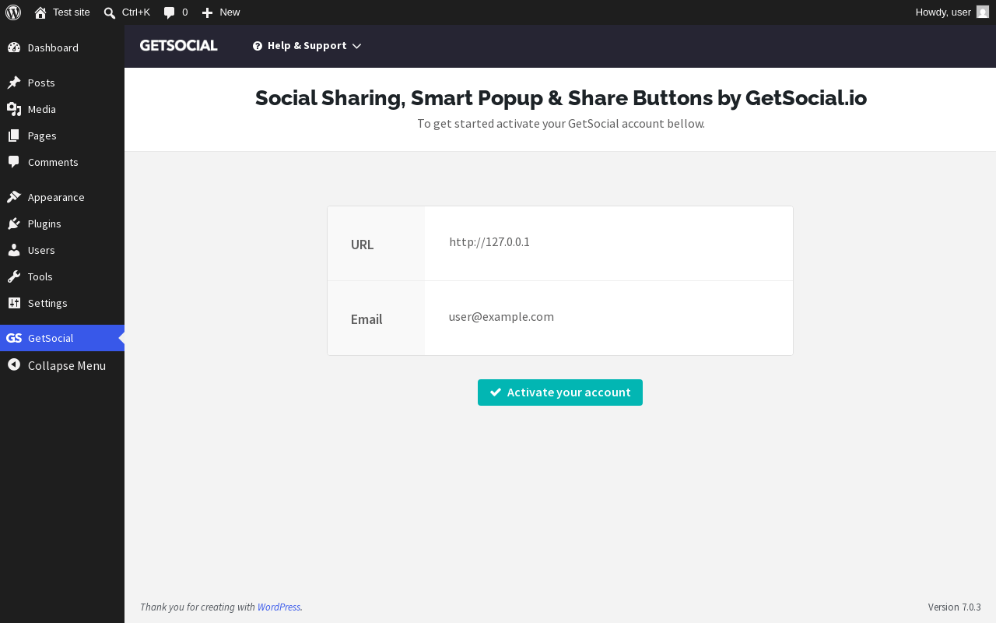This screenshot has height=623, width=996.
Task: Open the Dashboard menu
Action: 53,48
